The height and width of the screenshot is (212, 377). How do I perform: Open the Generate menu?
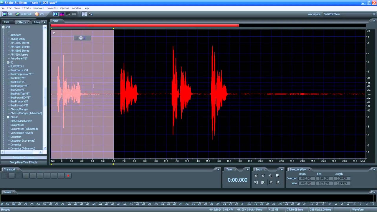pyautogui.click(x=39, y=8)
